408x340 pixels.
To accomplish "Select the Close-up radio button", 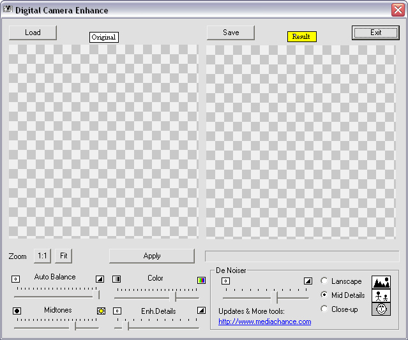I will [x=324, y=309].
